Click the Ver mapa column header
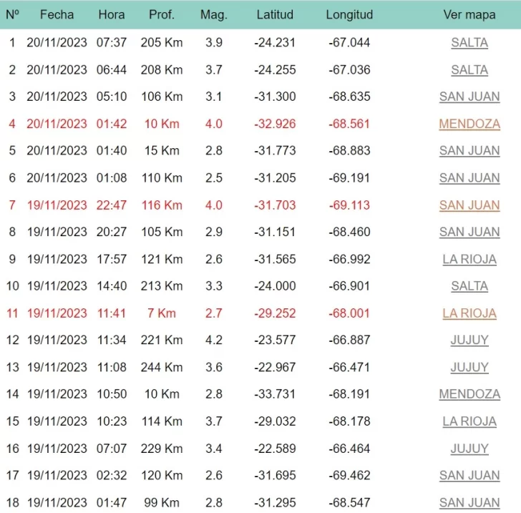Viewport: 521px width, 513px height. 469,15
